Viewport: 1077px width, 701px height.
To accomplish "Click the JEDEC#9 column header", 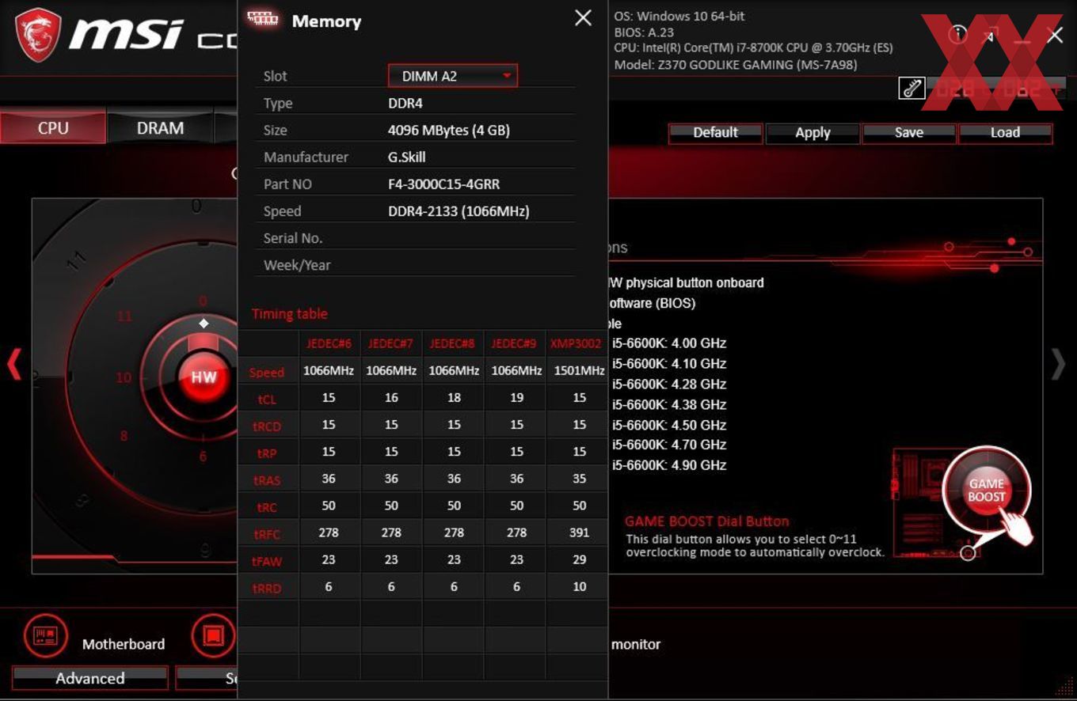I will point(516,343).
